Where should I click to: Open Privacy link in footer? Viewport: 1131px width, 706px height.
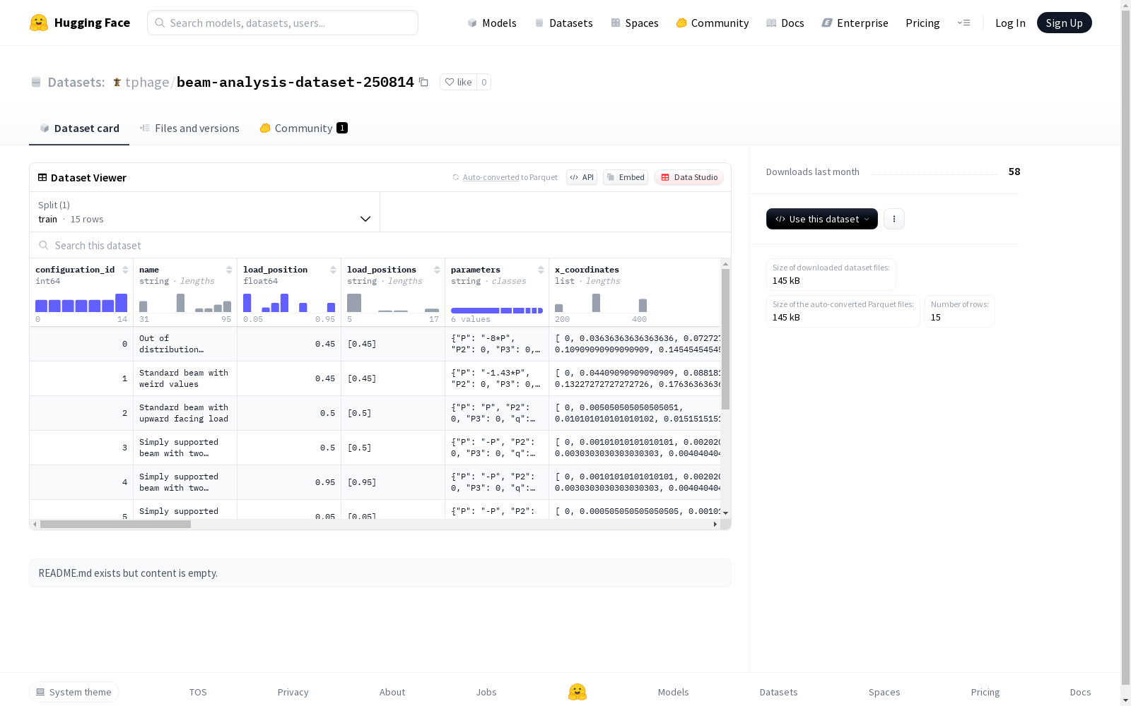coord(293,692)
